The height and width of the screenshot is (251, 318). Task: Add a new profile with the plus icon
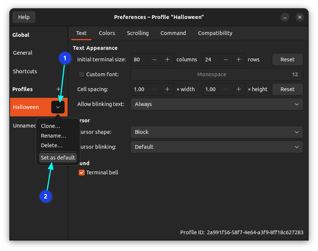[x=58, y=89]
